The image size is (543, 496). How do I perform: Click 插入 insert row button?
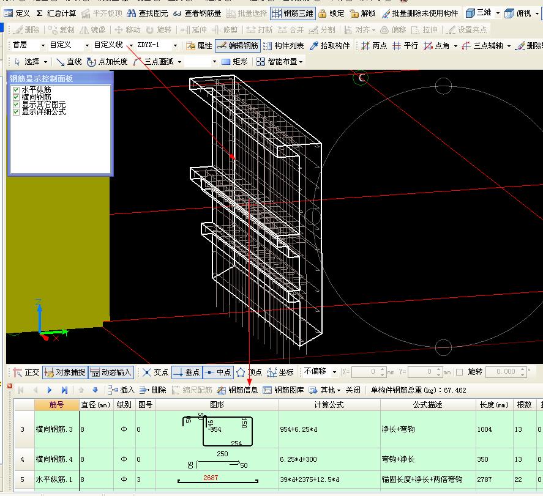[x=121, y=390]
